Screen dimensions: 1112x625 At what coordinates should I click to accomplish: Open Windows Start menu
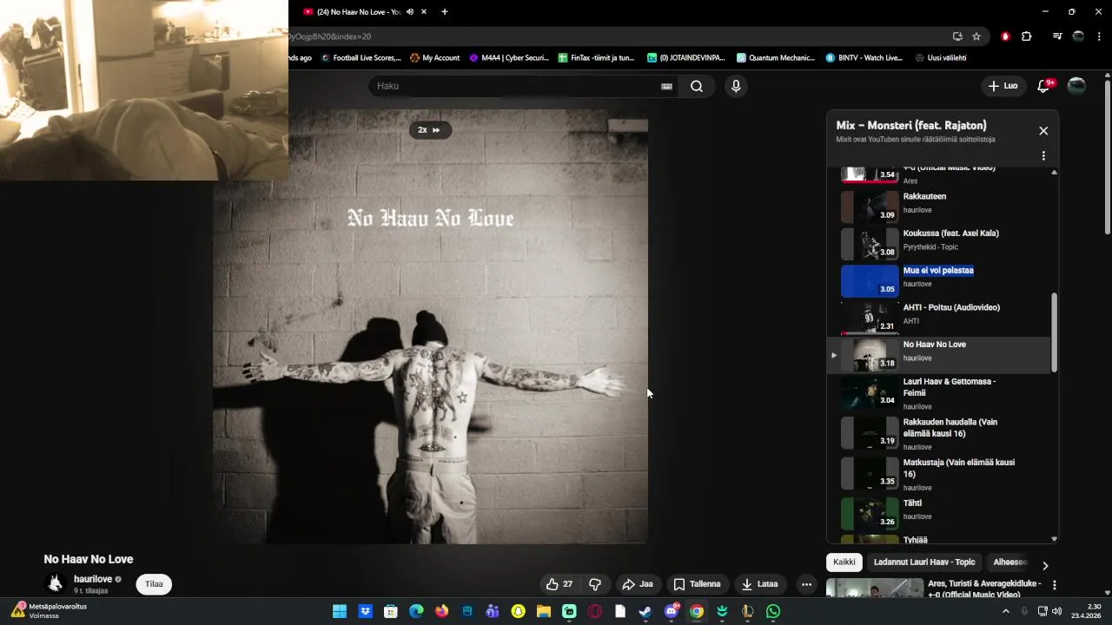click(x=339, y=611)
